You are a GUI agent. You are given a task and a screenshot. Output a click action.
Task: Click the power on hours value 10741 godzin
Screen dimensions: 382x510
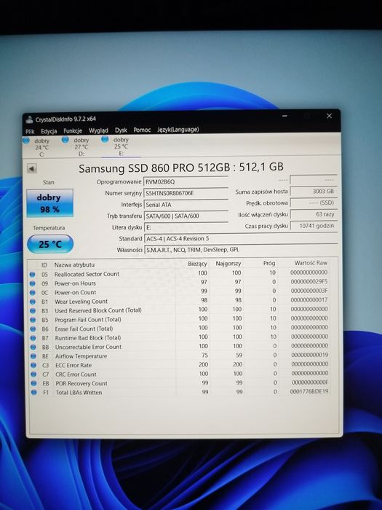(313, 225)
